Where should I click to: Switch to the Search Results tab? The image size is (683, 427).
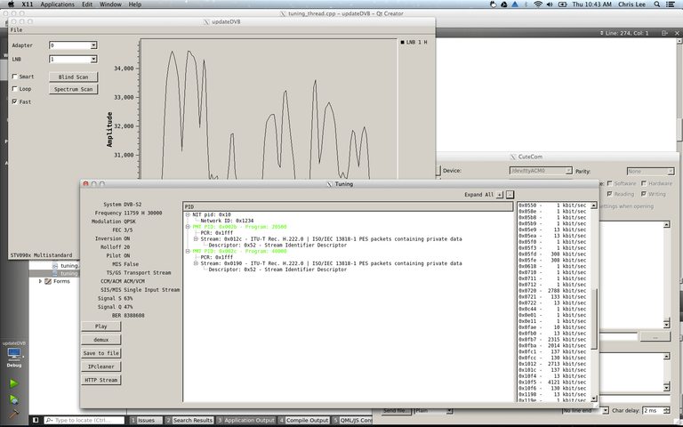[x=189, y=420]
